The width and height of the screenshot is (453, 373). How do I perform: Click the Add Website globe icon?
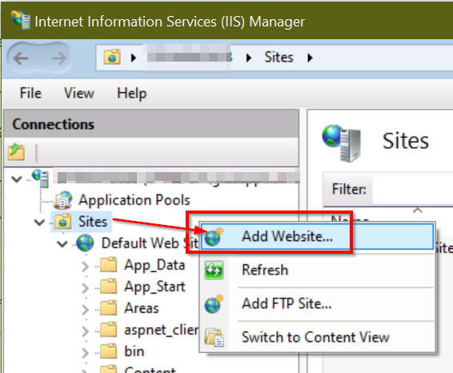[x=214, y=237]
